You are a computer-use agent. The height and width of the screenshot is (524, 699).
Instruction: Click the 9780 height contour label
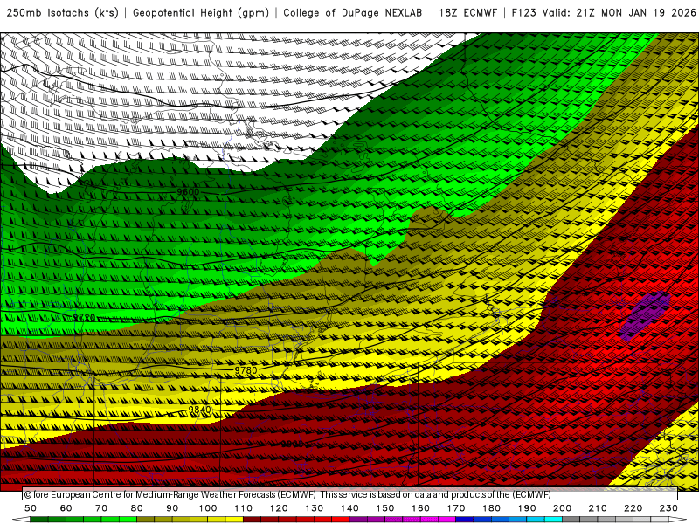[246, 370]
